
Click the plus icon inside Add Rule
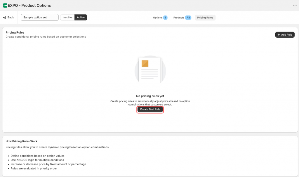click(x=278, y=34)
